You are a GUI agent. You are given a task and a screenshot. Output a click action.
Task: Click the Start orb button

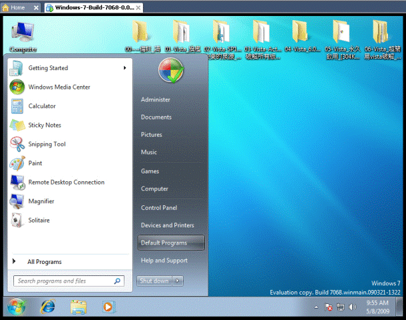(17, 307)
